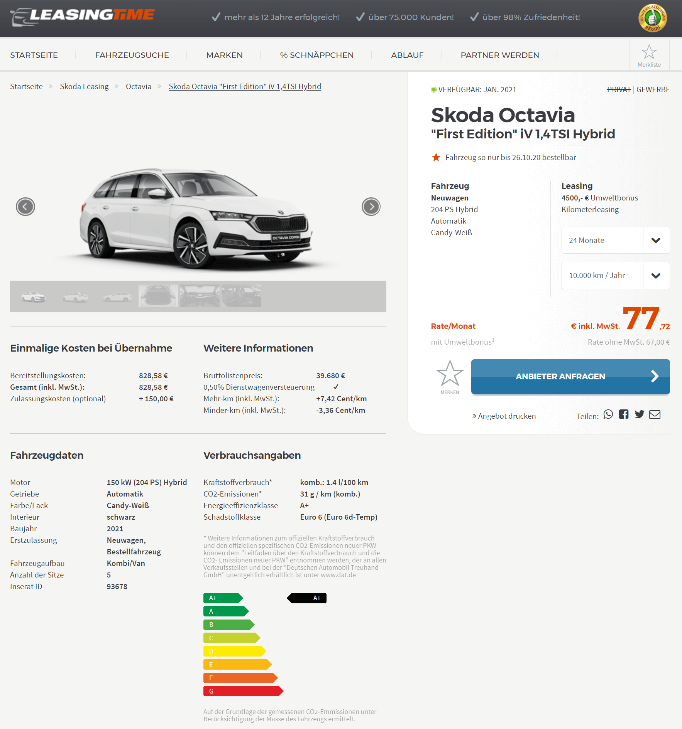Open the 24 Monate duration dropdown

pos(615,240)
